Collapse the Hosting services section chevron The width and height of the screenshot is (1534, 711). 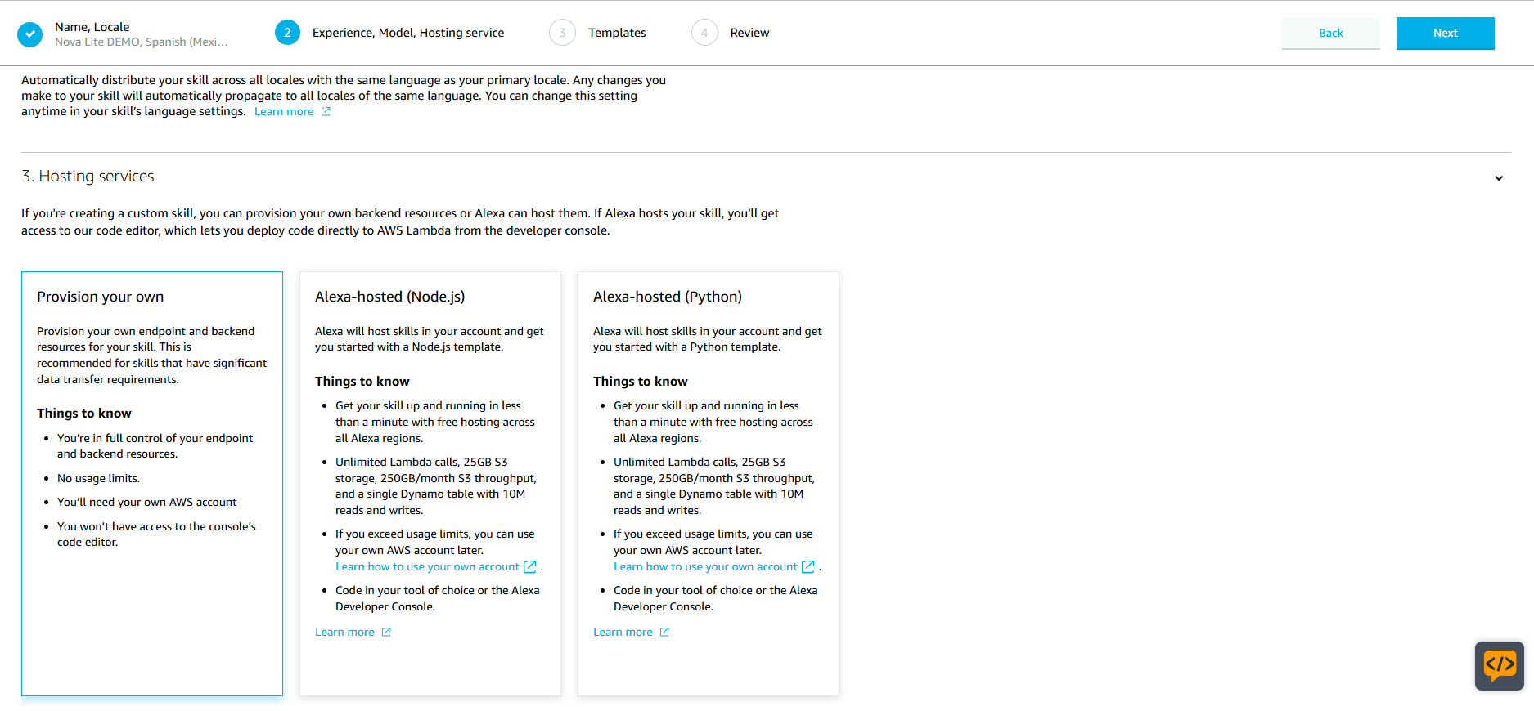[1499, 178]
